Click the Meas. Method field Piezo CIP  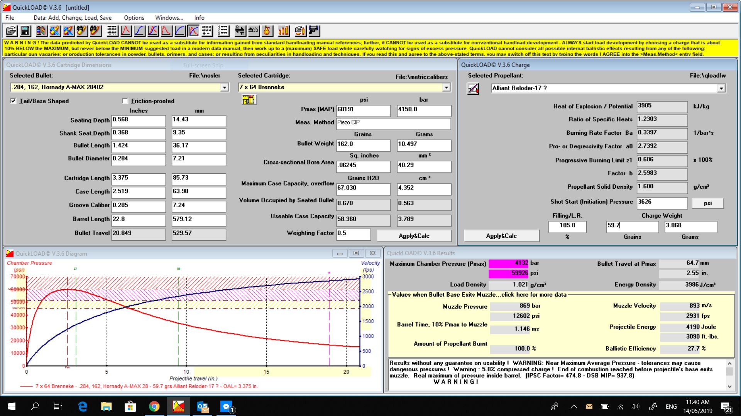click(x=393, y=123)
